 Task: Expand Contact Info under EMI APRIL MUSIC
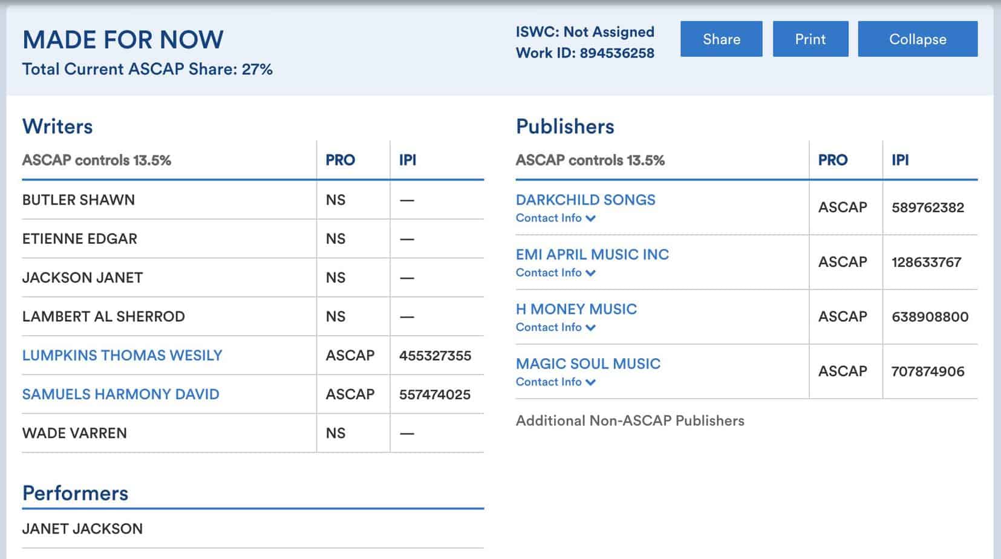click(x=555, y=273)
